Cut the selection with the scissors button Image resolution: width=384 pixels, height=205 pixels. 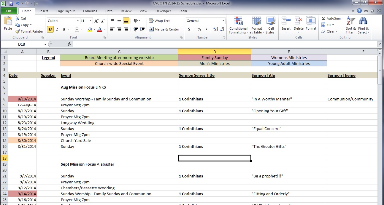[x=21, y=18]
